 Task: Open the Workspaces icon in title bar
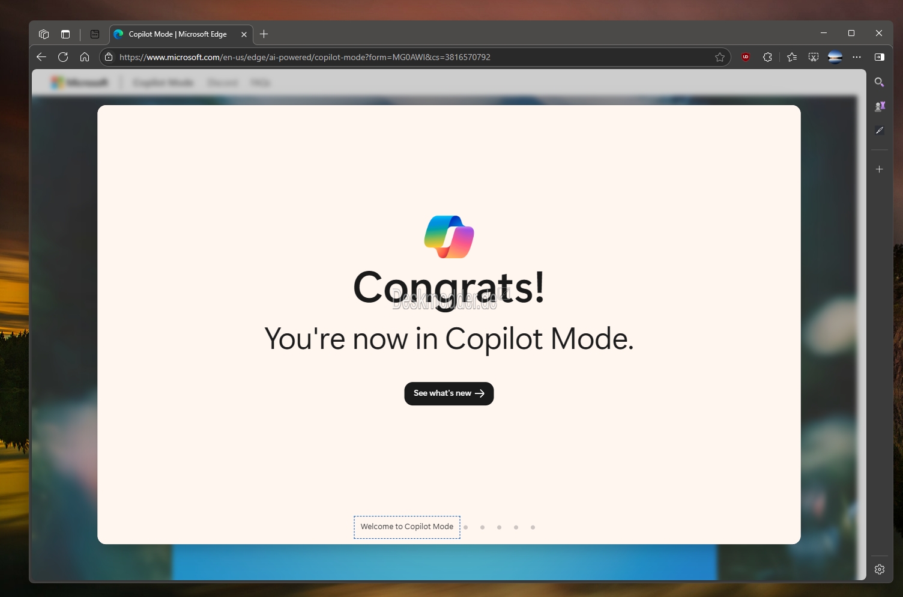click(x=44, y=34)
